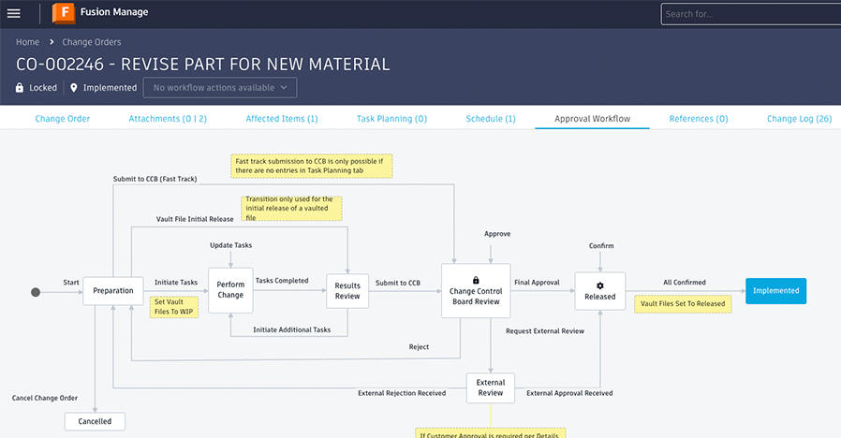Click the Change Orders breadcrumb link

[92, 42]
